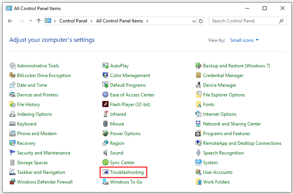Click the Storage Spaces icon
Image resolution: width=293 pixels, height=194 pixels.
pos(12,163)
